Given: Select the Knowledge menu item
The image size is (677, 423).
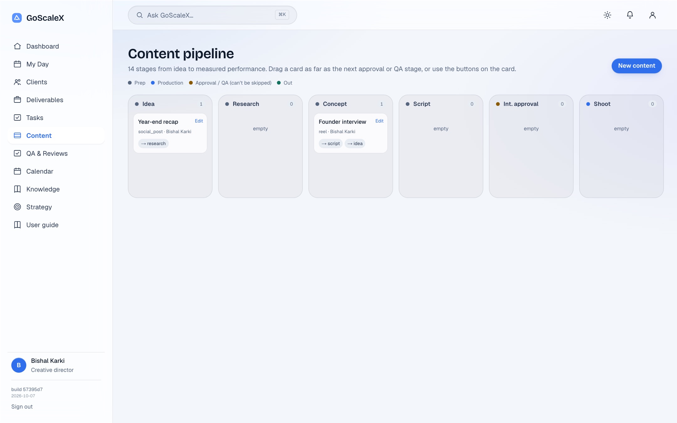Looking at the screenshot, I should click(56, 189).
